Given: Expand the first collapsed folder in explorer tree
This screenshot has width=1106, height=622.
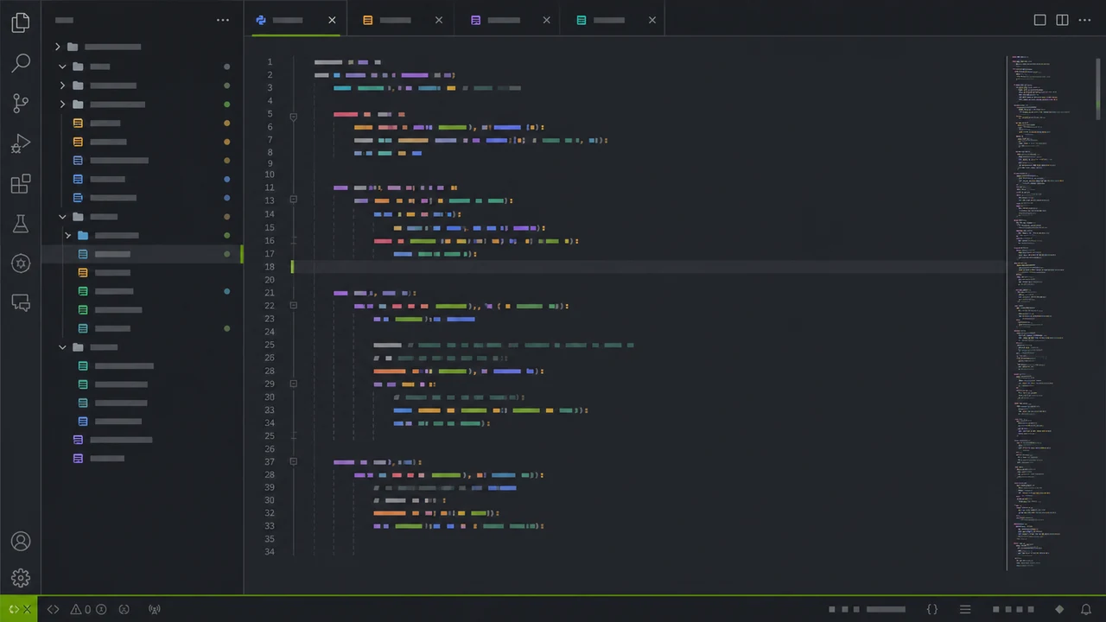Looking at the screenshot, I should point(58,47).
